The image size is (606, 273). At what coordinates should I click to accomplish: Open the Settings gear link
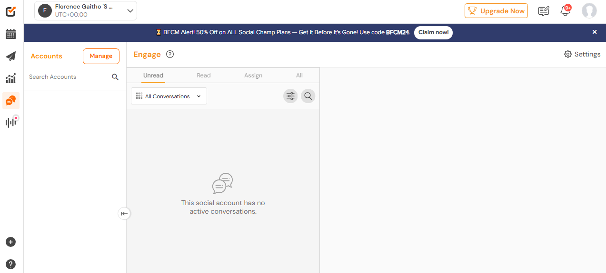click(x=582, y=54)
